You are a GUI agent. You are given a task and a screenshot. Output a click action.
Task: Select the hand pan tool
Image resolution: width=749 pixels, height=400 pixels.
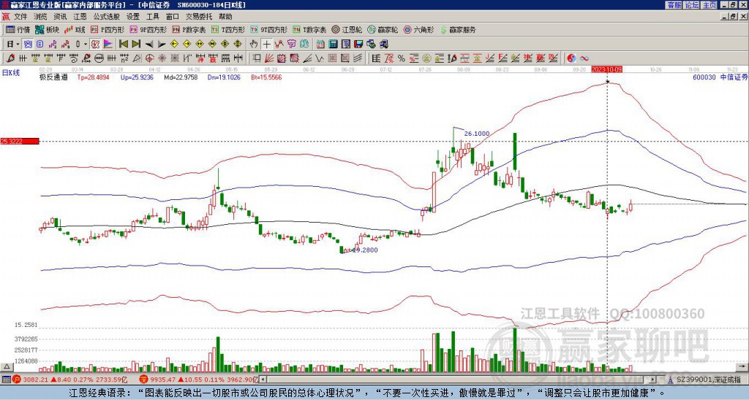click(254, 45)
